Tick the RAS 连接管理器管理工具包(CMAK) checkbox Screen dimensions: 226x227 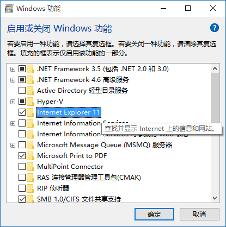pos(22,178)
